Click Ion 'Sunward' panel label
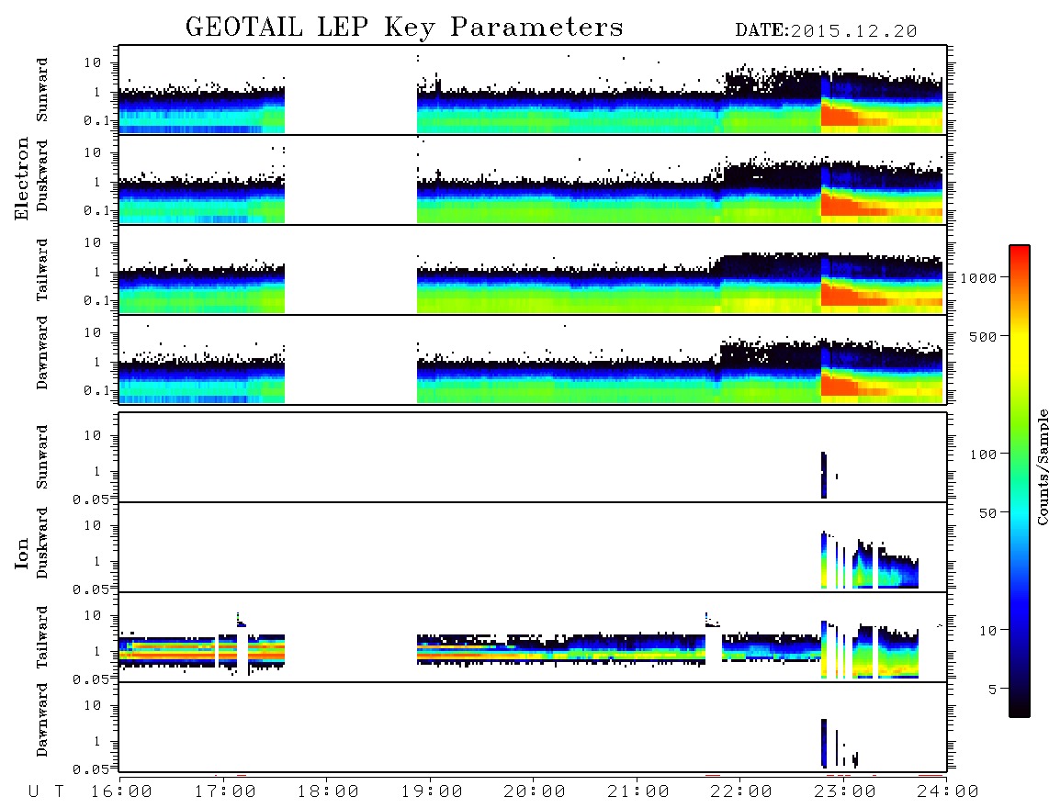1049x808 pixels. tap(42, 457)
